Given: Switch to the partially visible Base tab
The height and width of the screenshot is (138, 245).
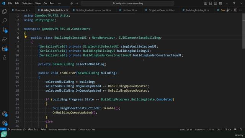Looking at the screenshot, I should click(221, 10).
